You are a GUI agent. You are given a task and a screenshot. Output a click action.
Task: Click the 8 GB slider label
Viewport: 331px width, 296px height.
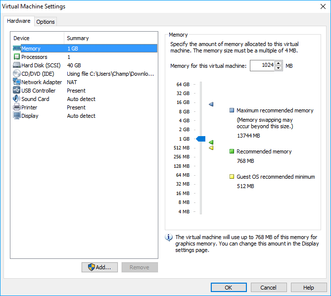click(x=184, y=111)
